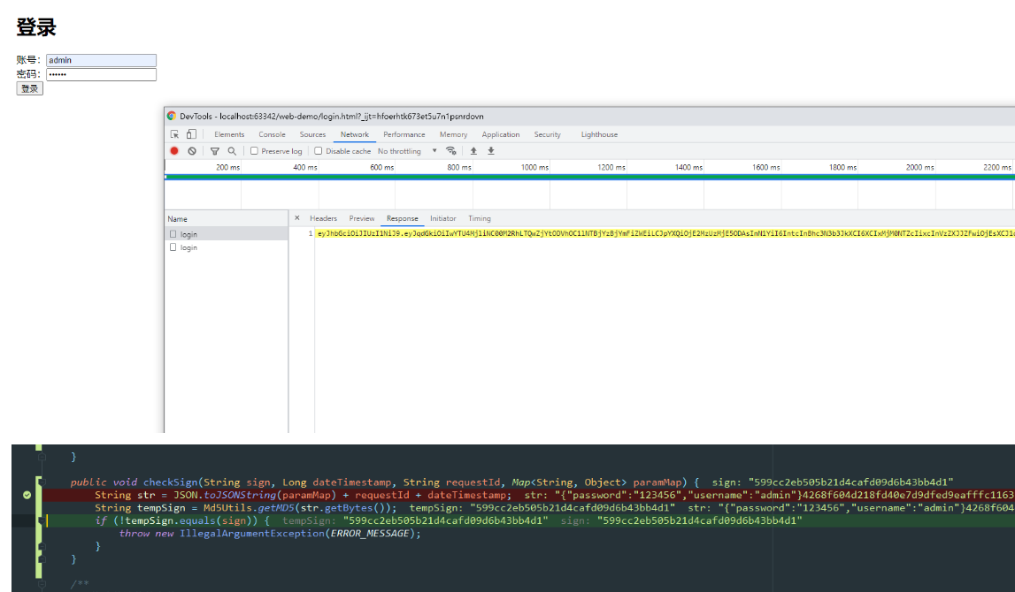Open the Security tab

pyautogui.click(x=547, y=134)
